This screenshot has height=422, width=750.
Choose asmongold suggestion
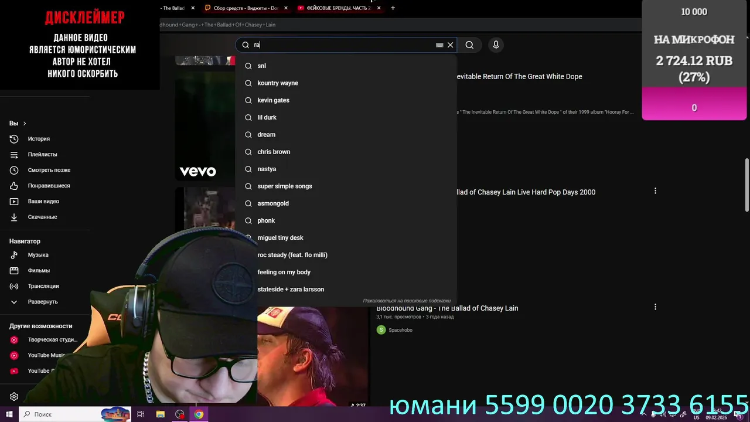point(346,203)
